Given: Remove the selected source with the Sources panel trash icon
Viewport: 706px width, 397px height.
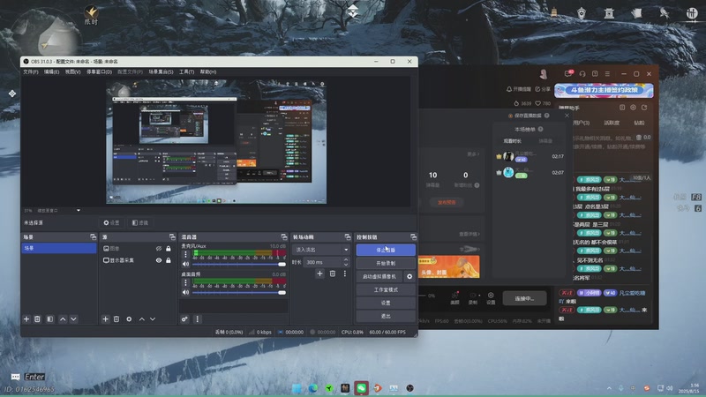Looking at the screenshot, I should pyautogui.click(x=116, y=318).
